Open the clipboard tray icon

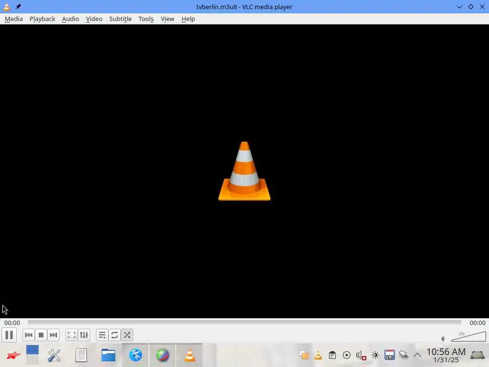332,355
